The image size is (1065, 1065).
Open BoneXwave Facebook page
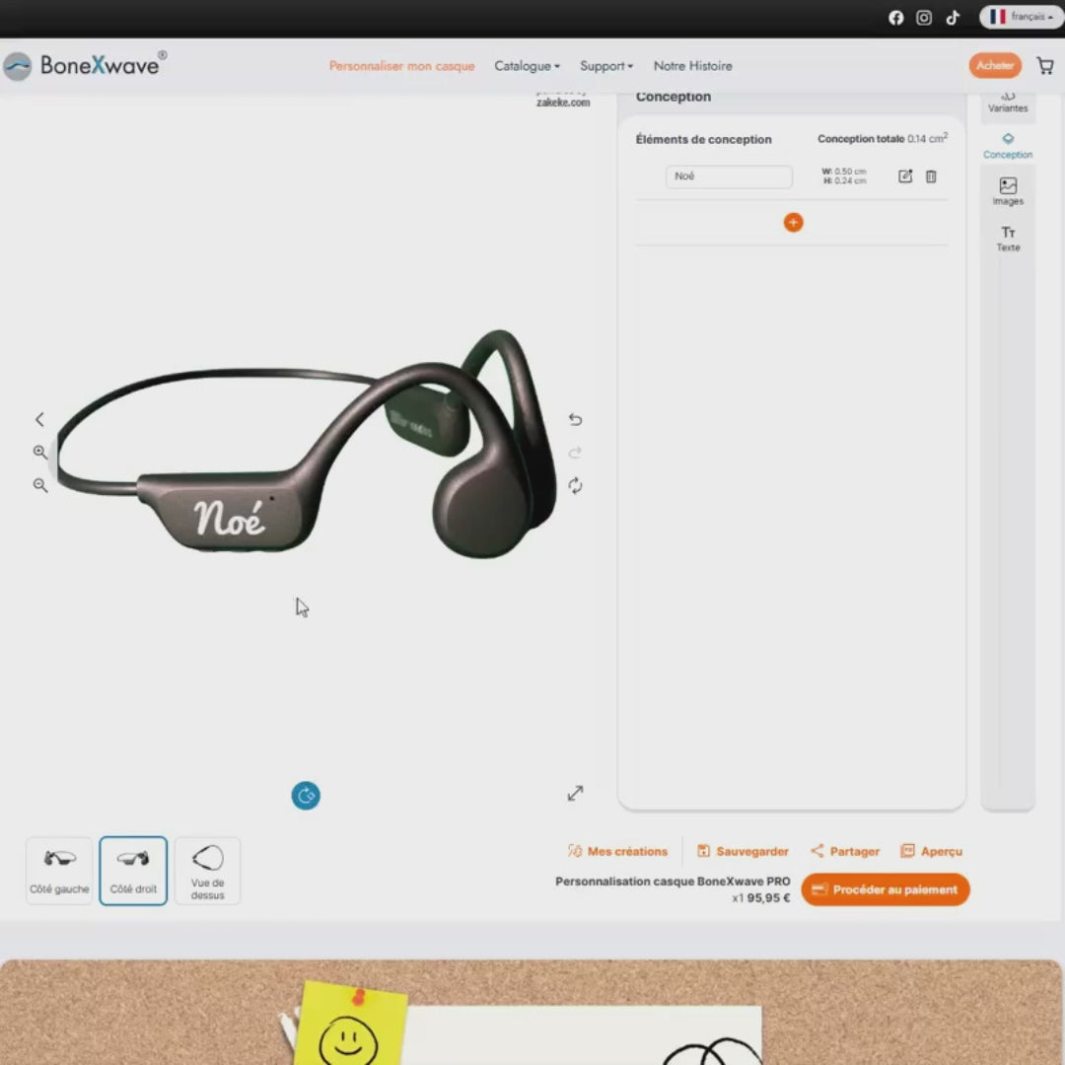(x=895, y=18)
